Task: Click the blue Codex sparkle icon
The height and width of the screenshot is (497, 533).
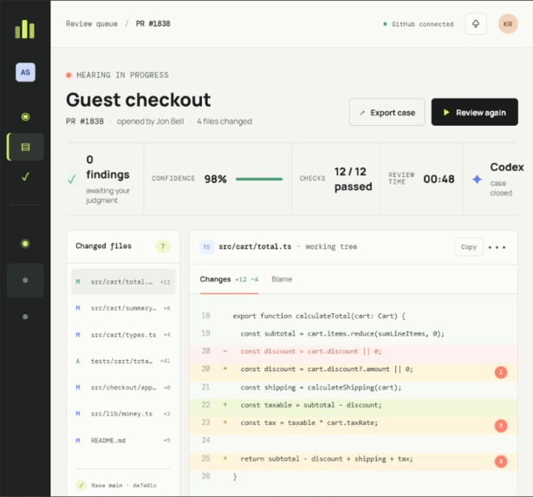Action: (x=477, y=180)
